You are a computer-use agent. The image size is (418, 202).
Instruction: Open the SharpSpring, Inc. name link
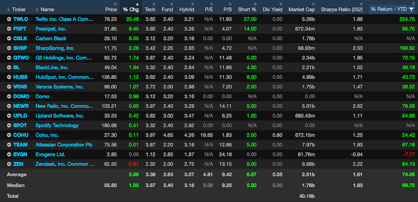click(x=55, y=48)
